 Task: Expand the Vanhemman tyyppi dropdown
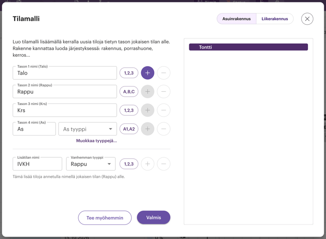point(91,164)
